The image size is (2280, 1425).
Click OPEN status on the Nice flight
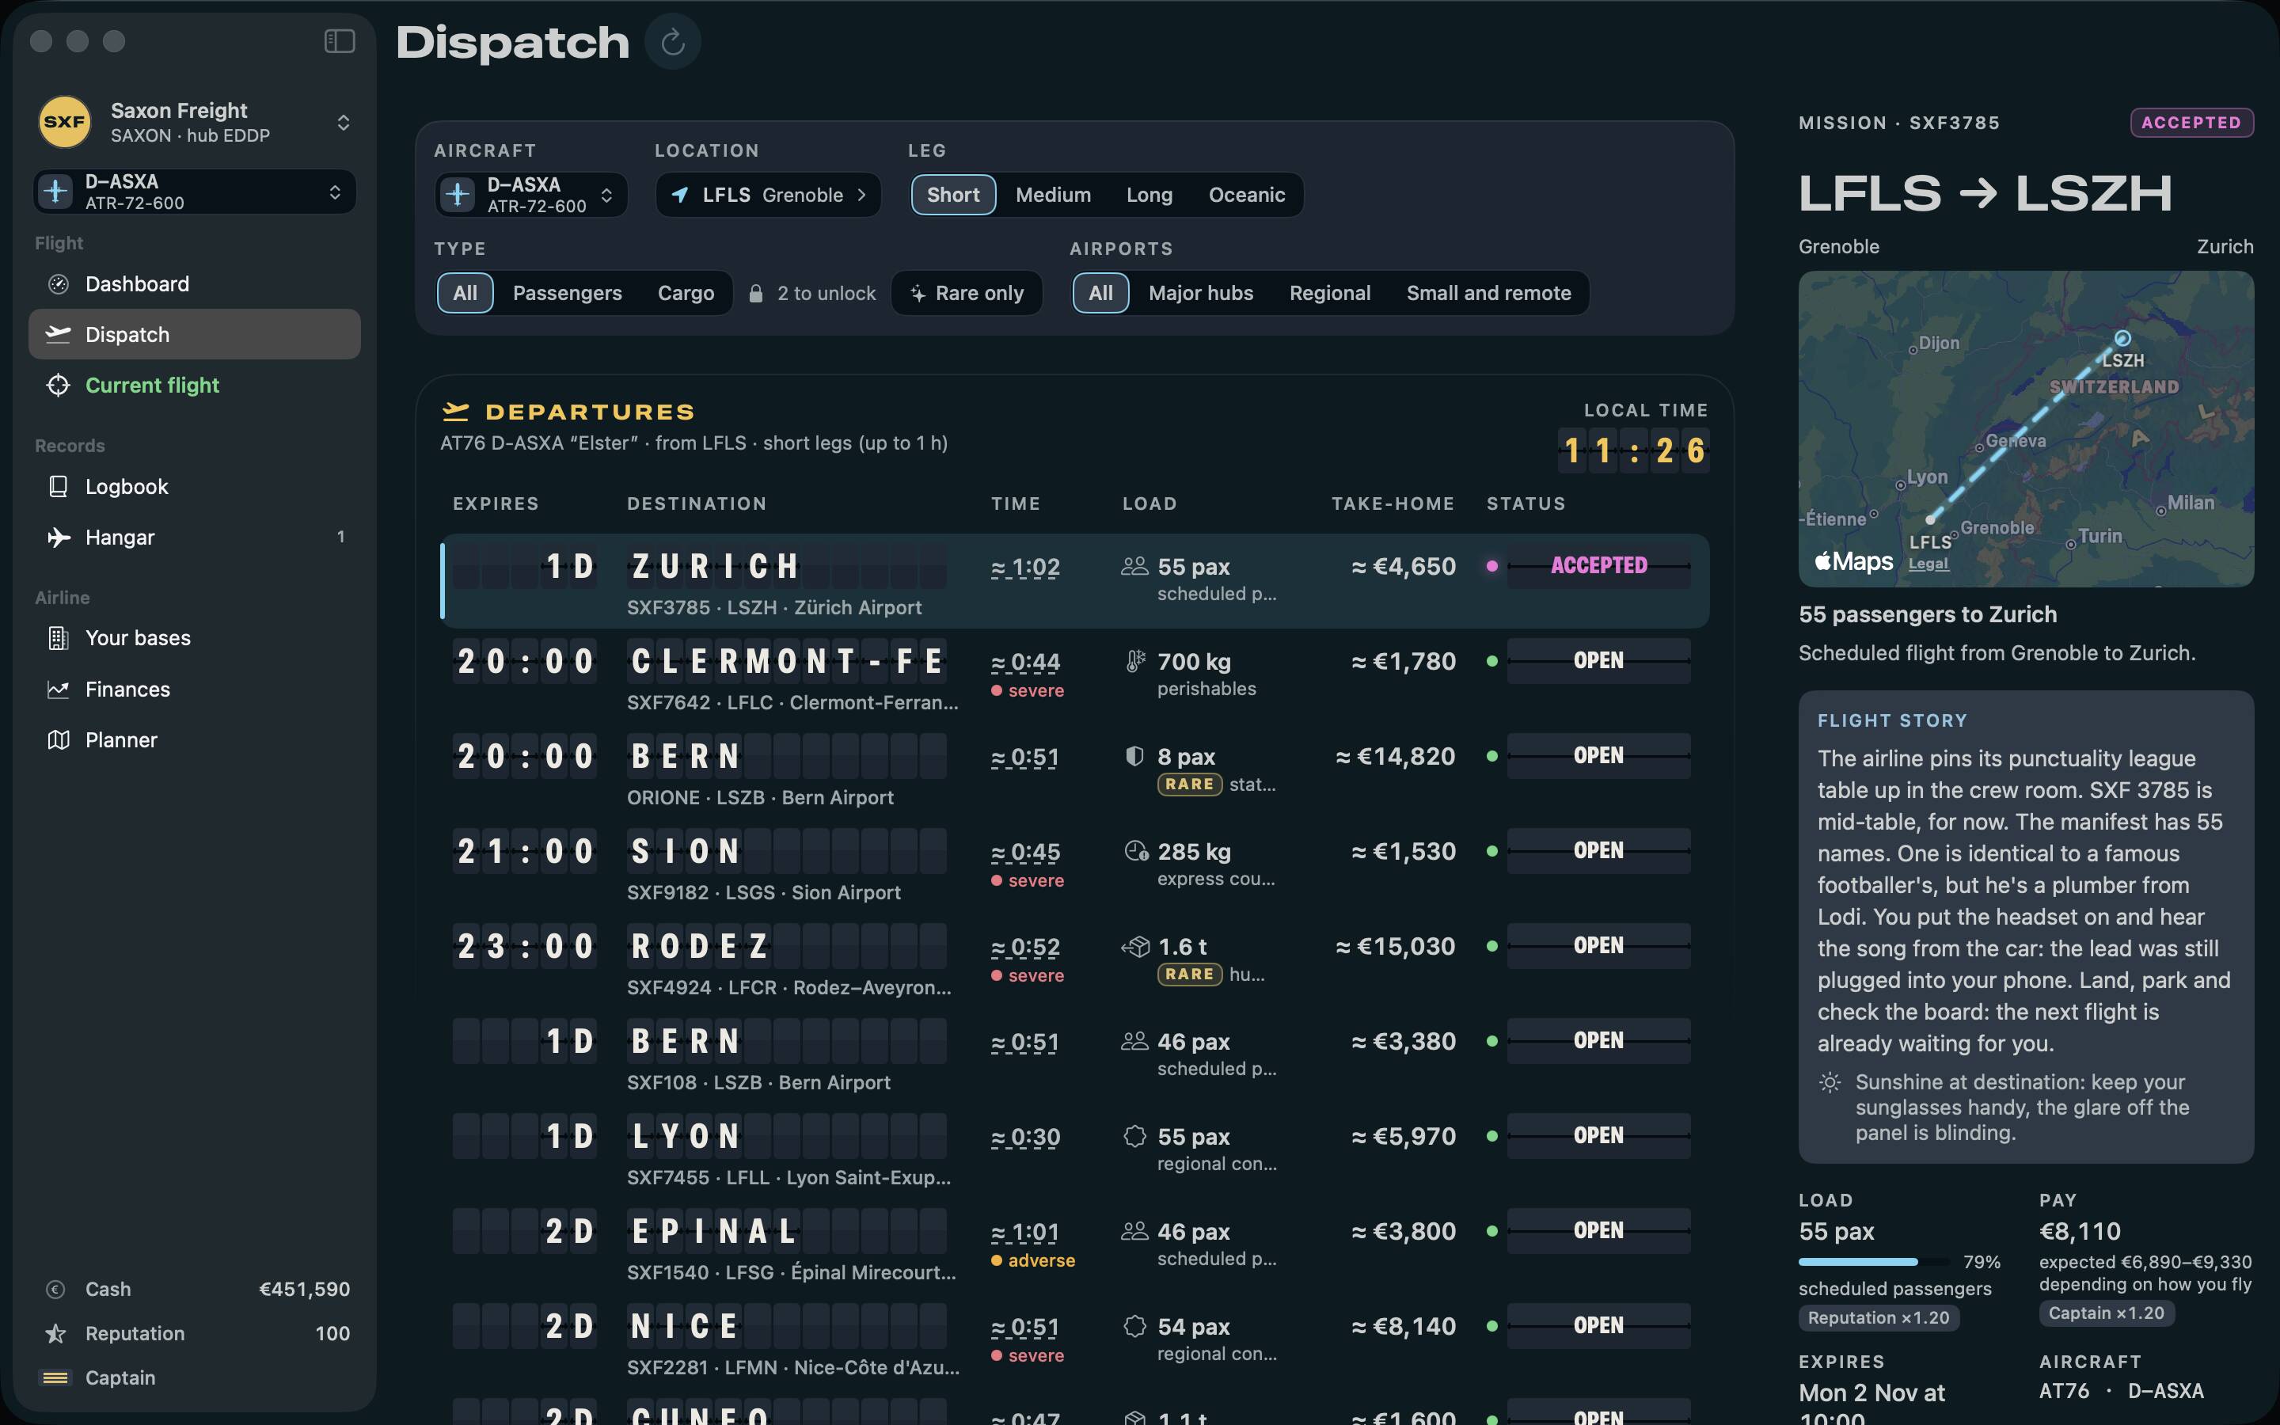tap(1598, 1326)
